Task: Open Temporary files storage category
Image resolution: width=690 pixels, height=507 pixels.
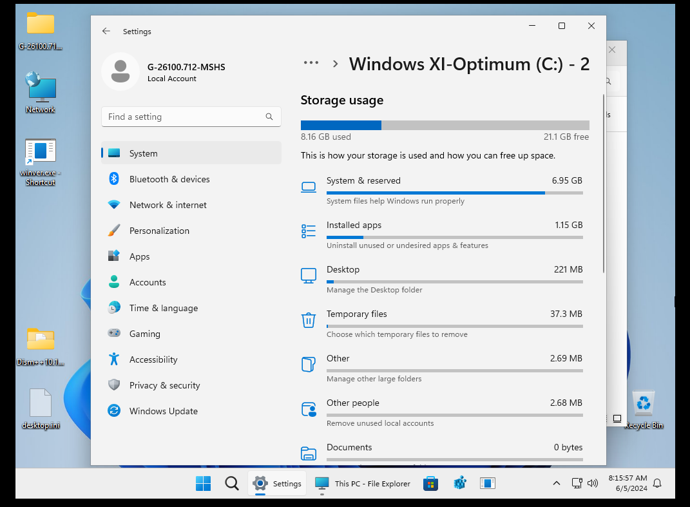Action: coord(442,324)
